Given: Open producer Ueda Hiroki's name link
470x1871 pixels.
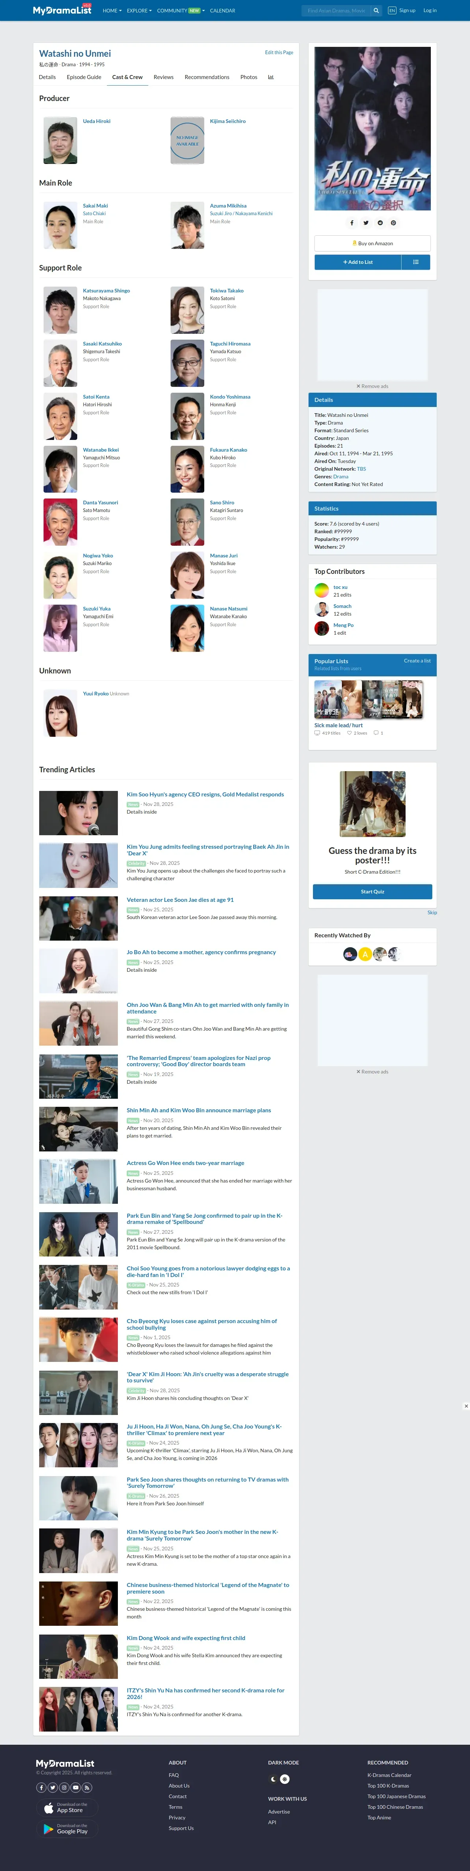Looking at the screenshot, I should [x=97, y=121].
